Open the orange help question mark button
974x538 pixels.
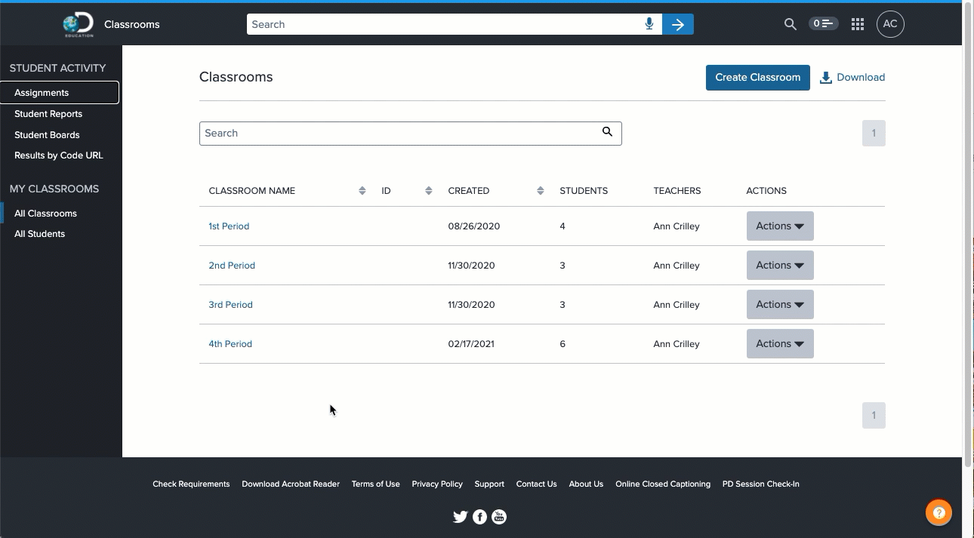pyautogui.click(x=939, y=512)
